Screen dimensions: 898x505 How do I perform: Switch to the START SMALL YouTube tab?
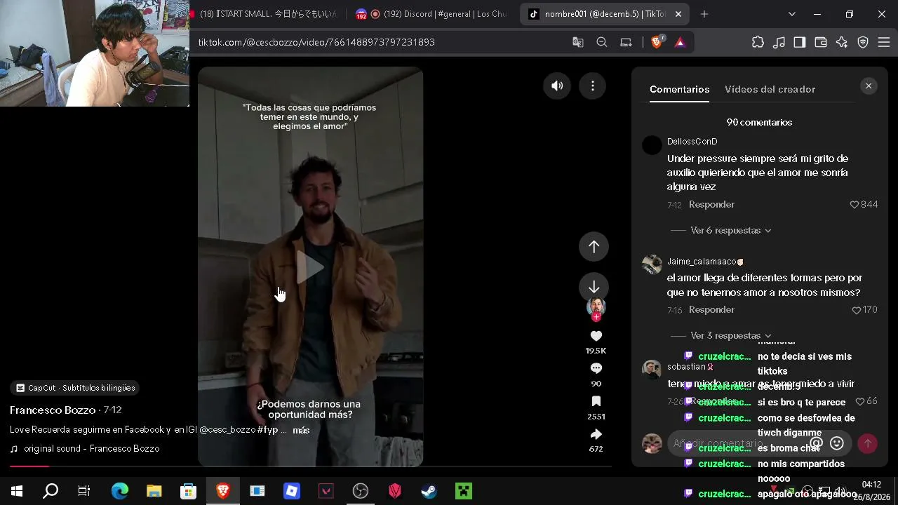[x=269, y=14]
